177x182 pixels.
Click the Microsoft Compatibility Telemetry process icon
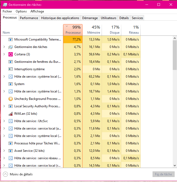pyautogui.click(x=11, y=39)
